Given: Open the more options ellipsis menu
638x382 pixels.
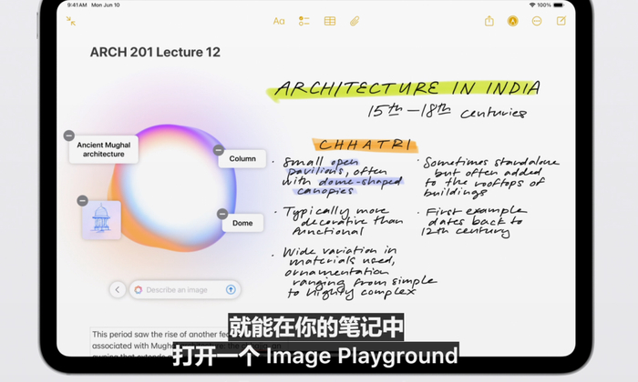Looking at the screenshot, I should coord(537,21).
